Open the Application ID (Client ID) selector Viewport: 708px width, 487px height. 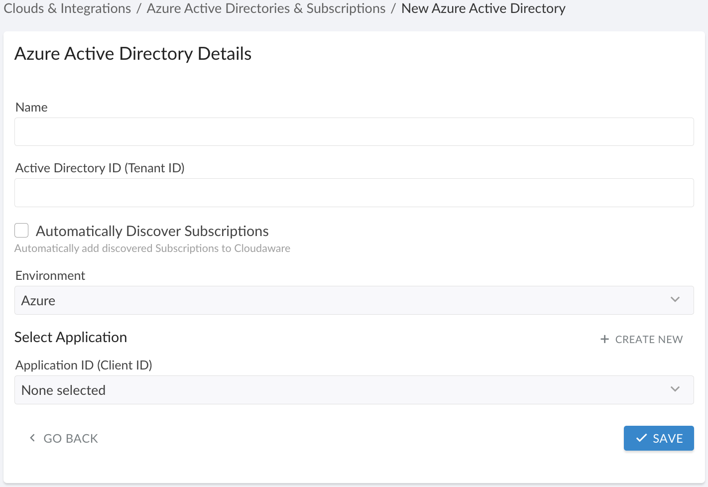(x=354, y=389)
